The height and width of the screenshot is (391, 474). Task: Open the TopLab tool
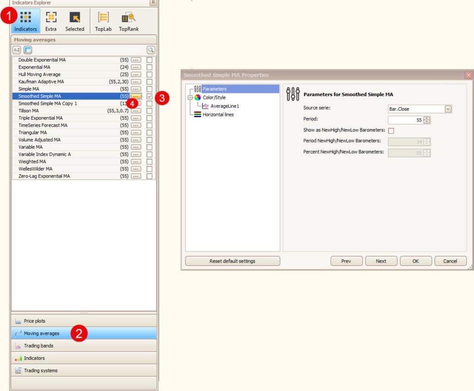point(103,21)
